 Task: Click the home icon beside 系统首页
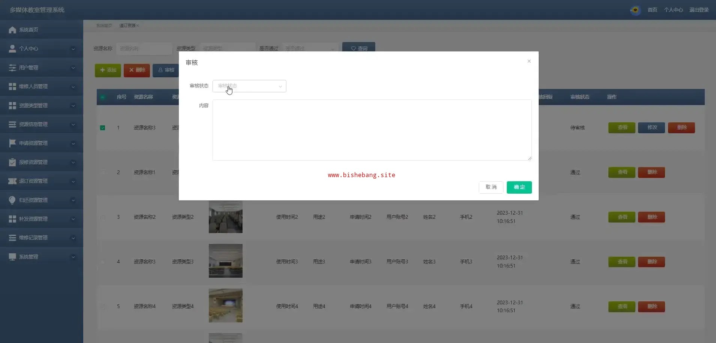point(12,30)
